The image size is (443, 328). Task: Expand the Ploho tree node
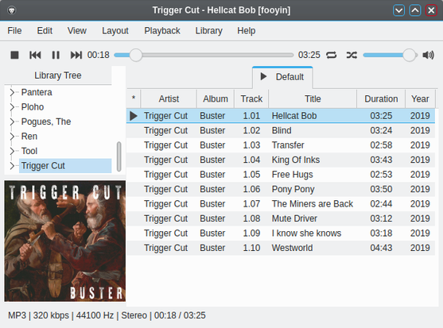[x=12, y=107]
